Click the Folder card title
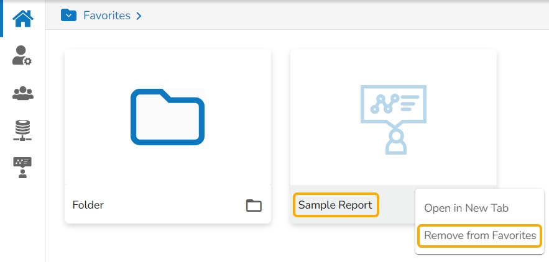Viewport: 549px width, 262px height. pyautogui.click(x=88, y=205)
